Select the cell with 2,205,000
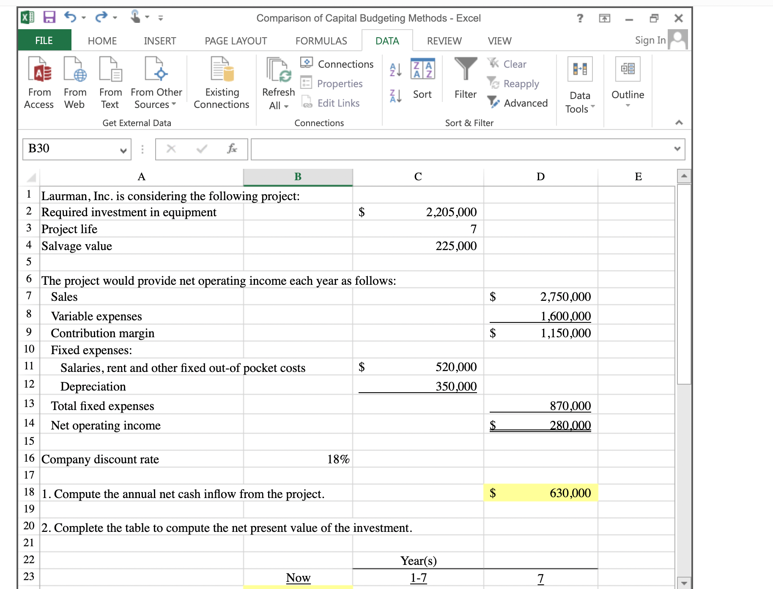Screen dimensions: 773x589 pyautogui.click(x=418, y=212)
